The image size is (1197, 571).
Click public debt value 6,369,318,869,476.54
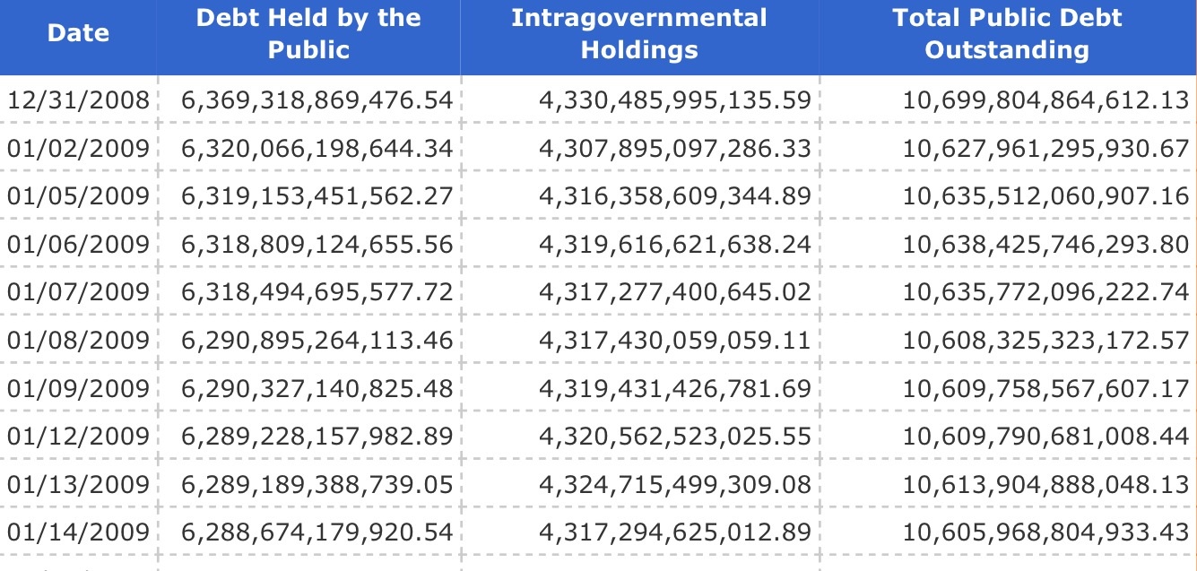coord(317,100)
